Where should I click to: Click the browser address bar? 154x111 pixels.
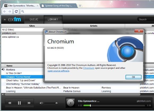[x=87, y=12]
